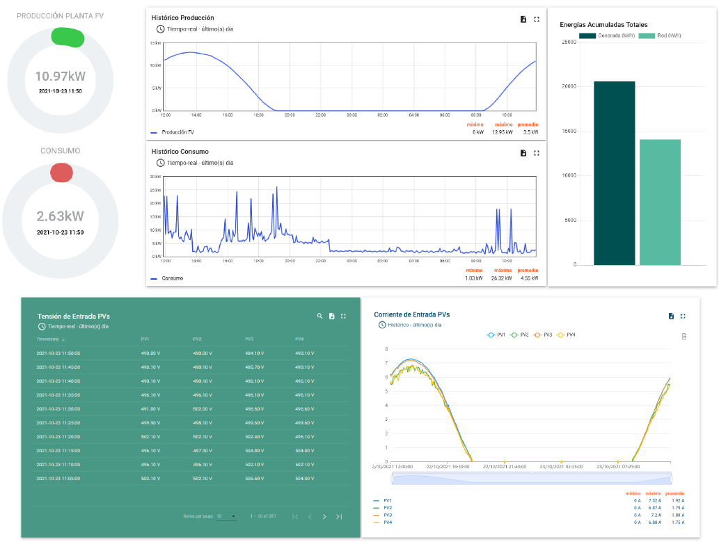Click the PV4 column header

pyautogui.click(x=299, y=340)
